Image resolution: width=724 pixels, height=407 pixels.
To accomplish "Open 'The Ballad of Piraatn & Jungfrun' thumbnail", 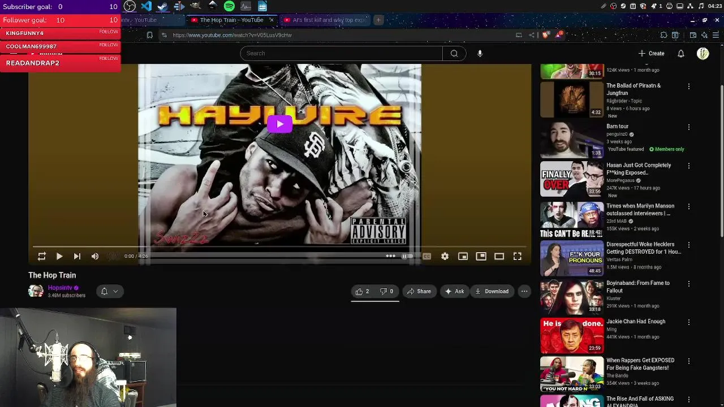I will (x=572, y=99).
